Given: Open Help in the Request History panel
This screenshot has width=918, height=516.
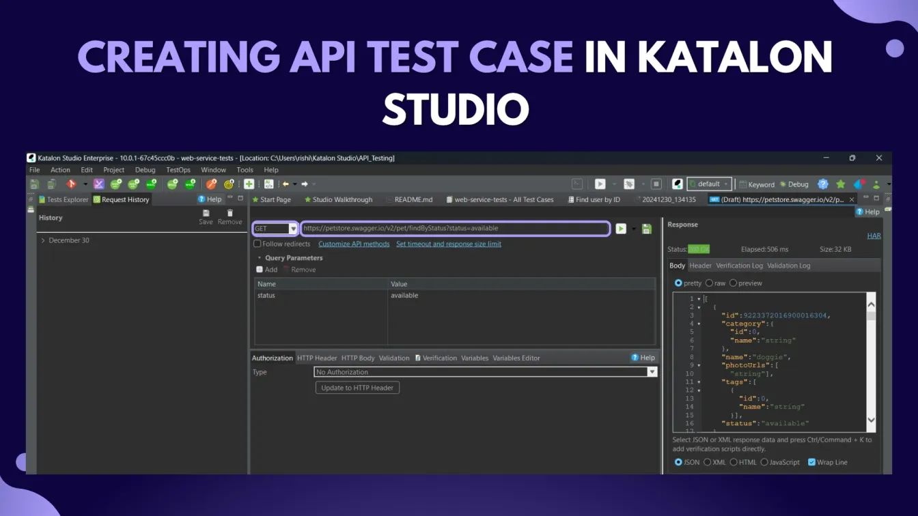Looking at the screenshot, I should [210, 199].
